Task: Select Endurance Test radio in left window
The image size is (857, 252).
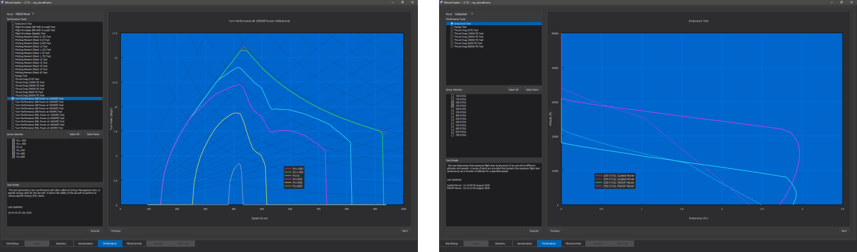Action: coord(13,23)
